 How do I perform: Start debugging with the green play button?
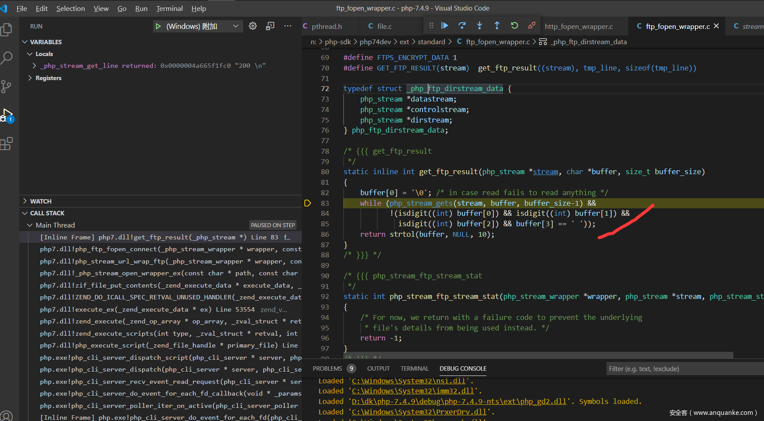[158, 26]
